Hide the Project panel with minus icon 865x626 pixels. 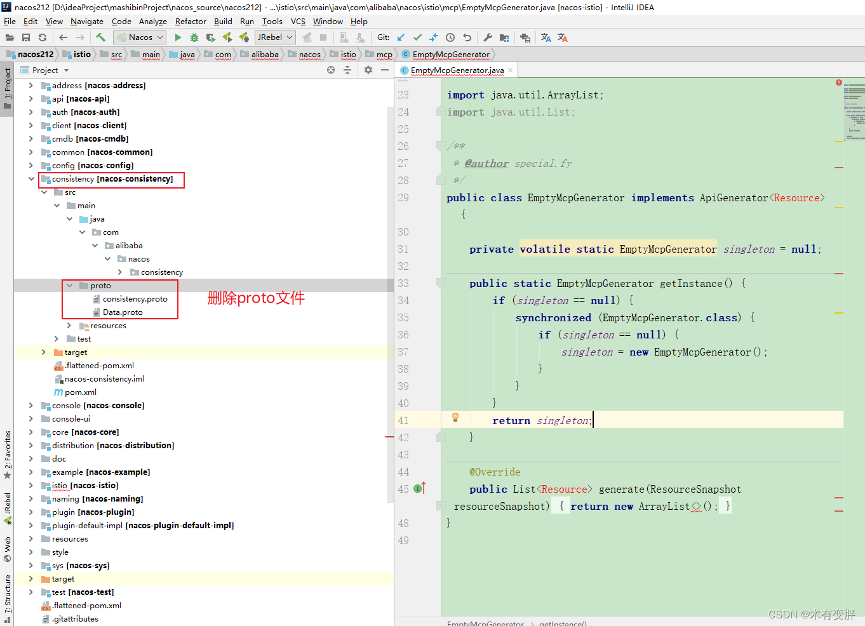pyautogui.click(x=385, y=70)
